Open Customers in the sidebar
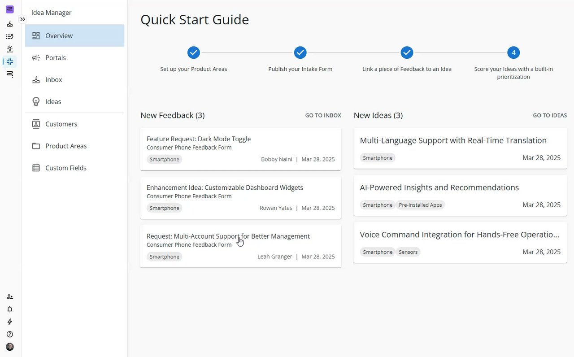This screenshot has width=574, height=357. (61, 124)
